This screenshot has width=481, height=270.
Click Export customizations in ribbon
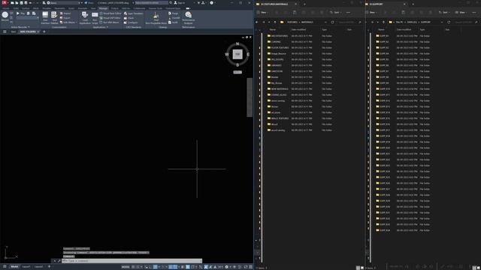click(65, 18)
